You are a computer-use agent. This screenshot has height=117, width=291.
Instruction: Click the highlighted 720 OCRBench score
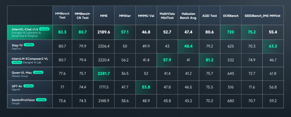click(x=231, y=32)
